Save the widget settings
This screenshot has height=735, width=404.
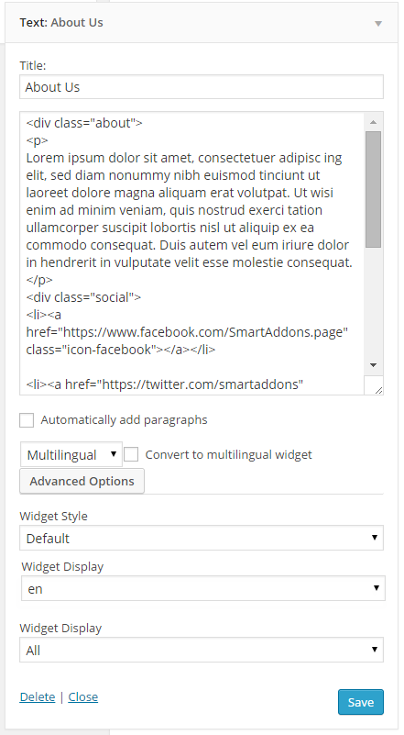pos(360,702)
